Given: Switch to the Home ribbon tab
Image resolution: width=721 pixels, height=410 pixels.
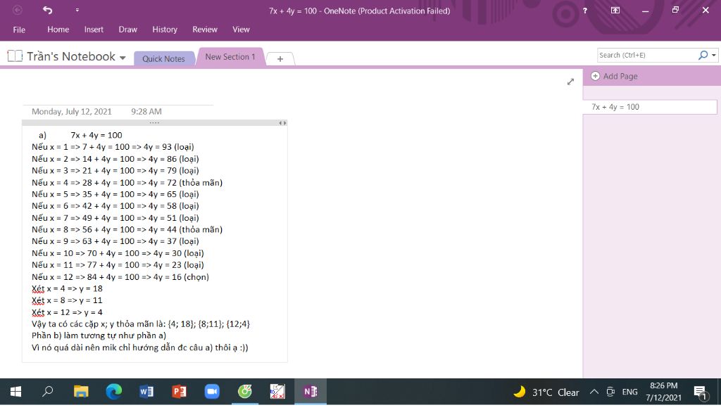Looking at the screenshot, I should [x=58, y=30].
